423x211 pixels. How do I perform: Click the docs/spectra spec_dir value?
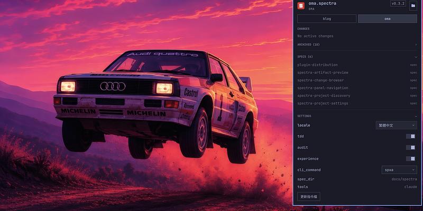coord(404,179)
